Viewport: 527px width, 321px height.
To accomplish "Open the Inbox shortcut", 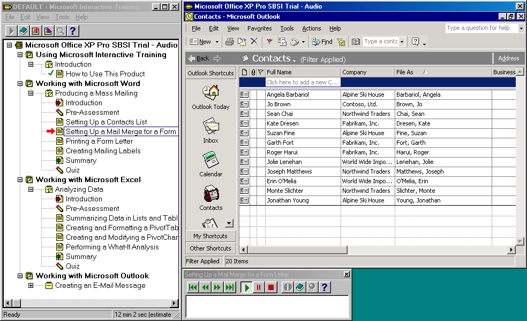I will (210, 131).
